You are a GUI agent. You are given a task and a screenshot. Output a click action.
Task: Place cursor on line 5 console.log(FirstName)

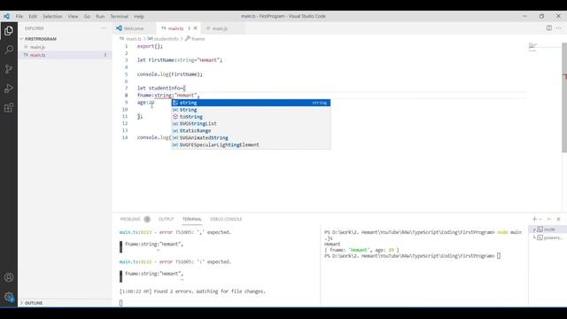click(x=170, y=74)
